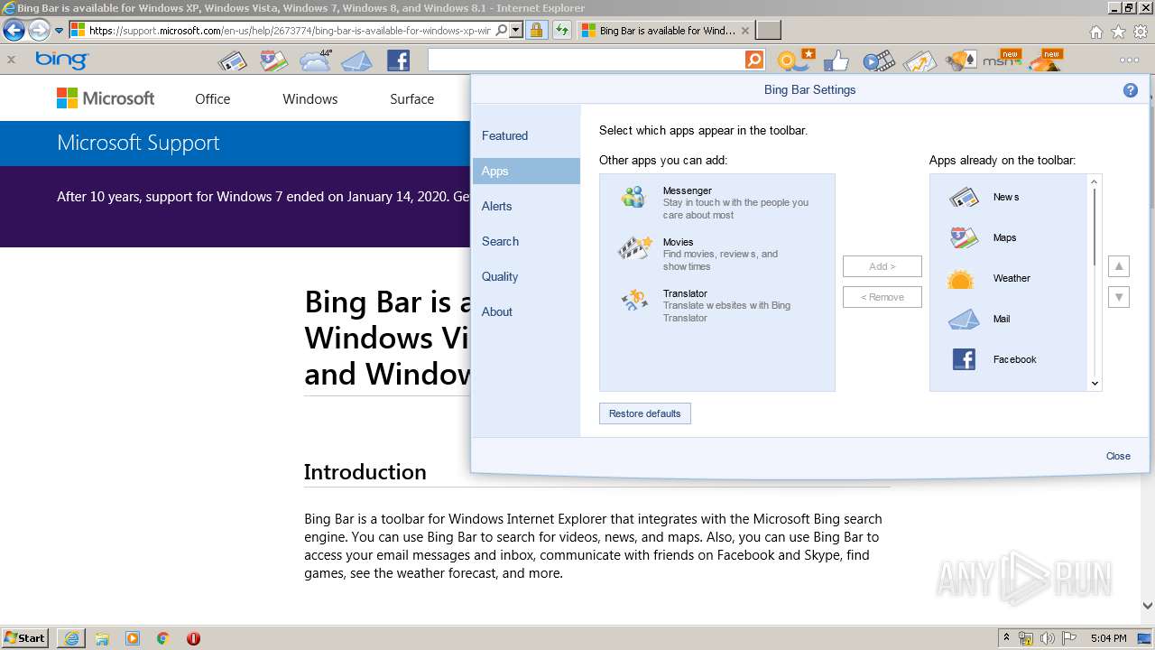Image resolution: width=1155 pixels, height=650 pixels.
Task: Select Facebook icon in toolbar apps list
Action: [964, 360]
